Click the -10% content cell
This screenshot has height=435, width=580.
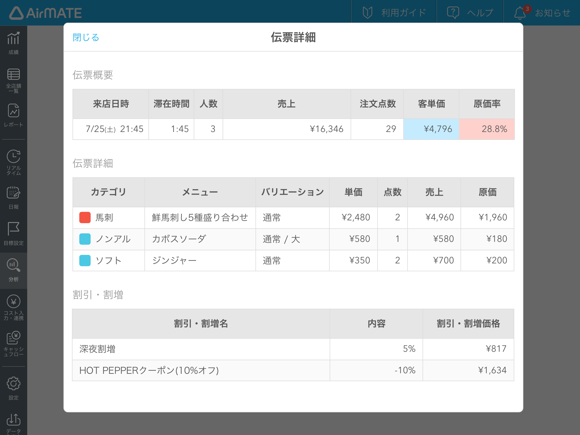point(376,370)
